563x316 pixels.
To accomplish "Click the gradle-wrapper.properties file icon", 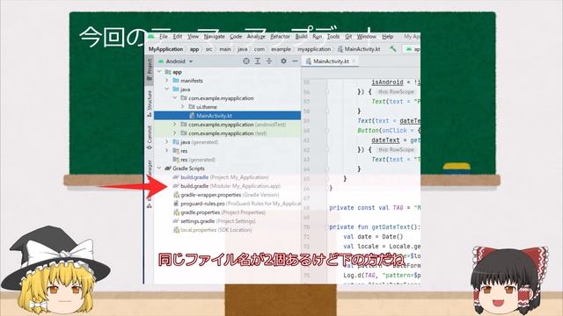I will tap(176, 195).
